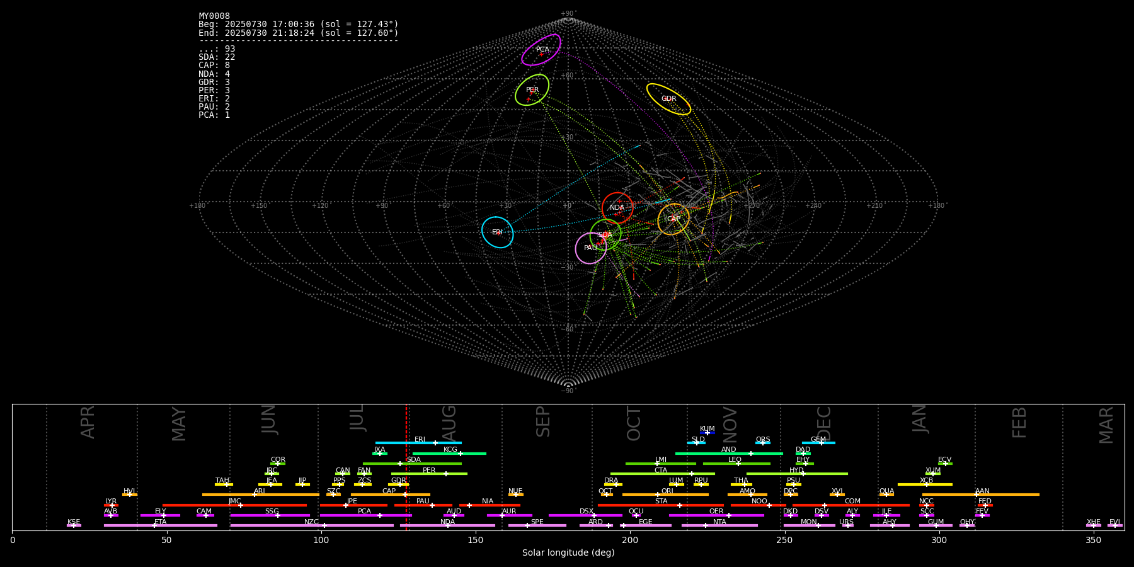The width and height of the screenshot is (1134, 567).
Task: Click the green PER radiant ellipse on the sky map
Action: click(x=532, y=90)
